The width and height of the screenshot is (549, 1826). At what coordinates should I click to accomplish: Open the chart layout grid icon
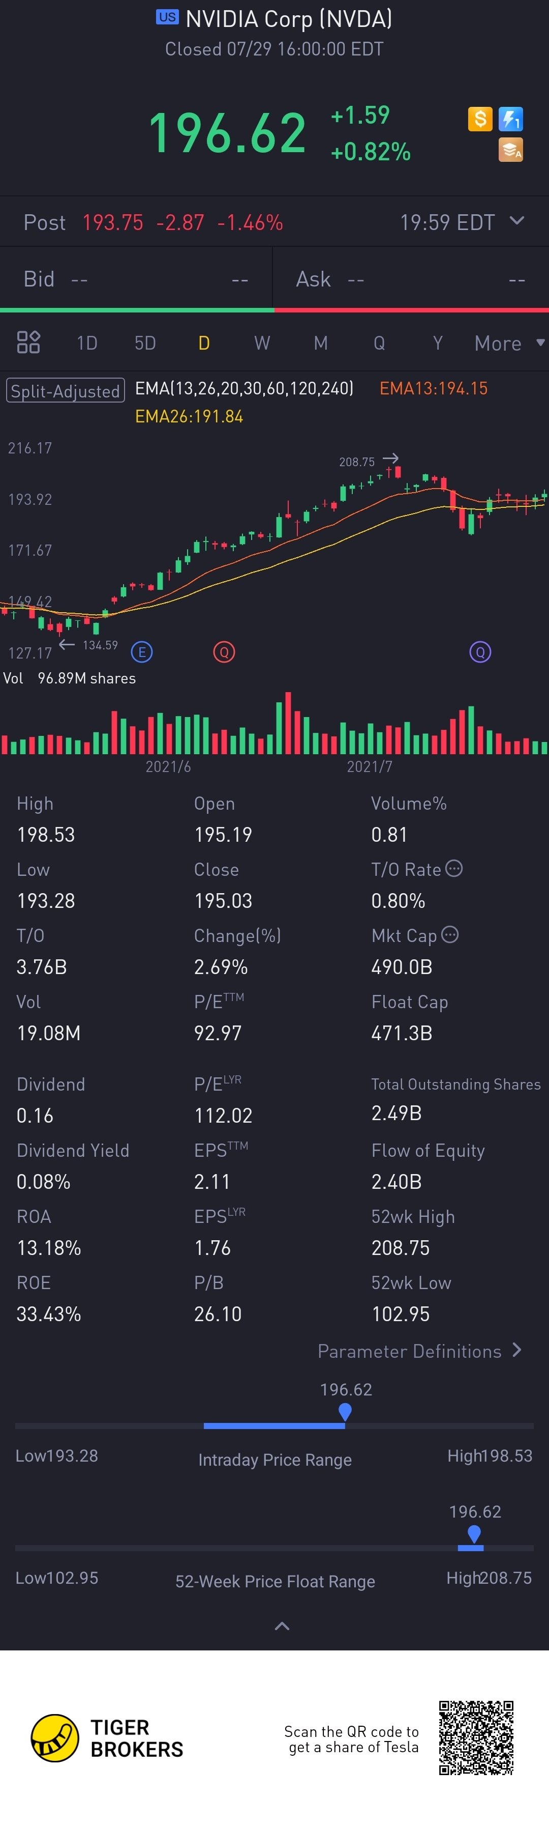click(x=28, y=343)
